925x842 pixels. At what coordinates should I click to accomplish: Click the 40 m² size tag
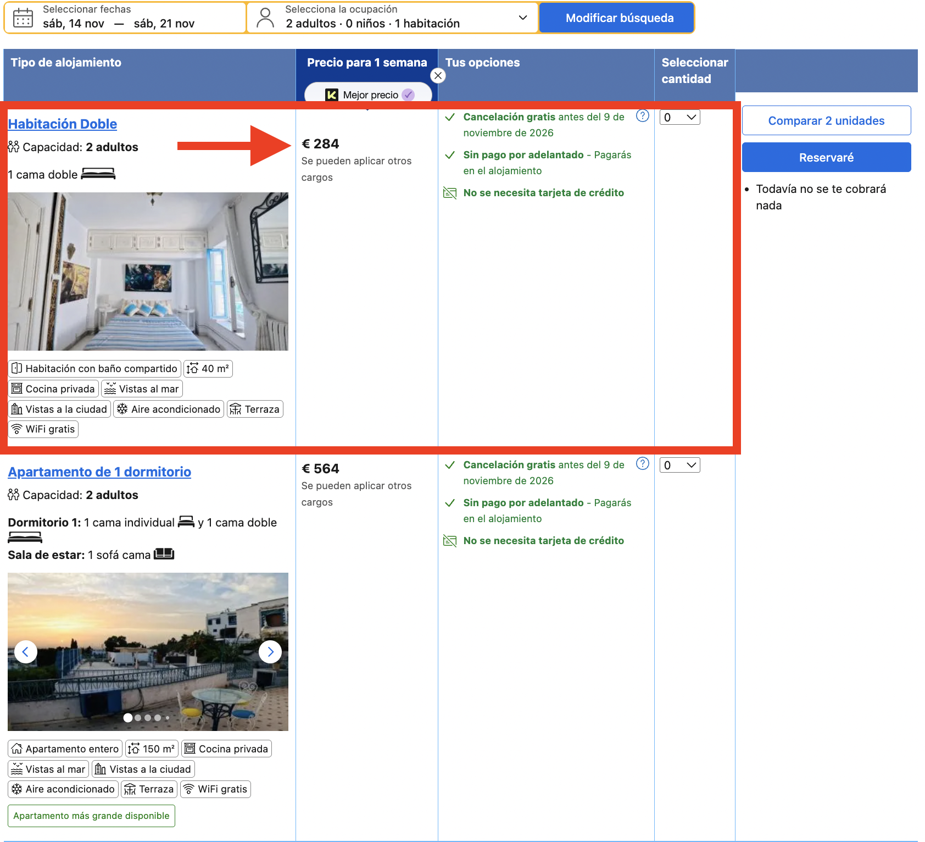click(208, 368)
